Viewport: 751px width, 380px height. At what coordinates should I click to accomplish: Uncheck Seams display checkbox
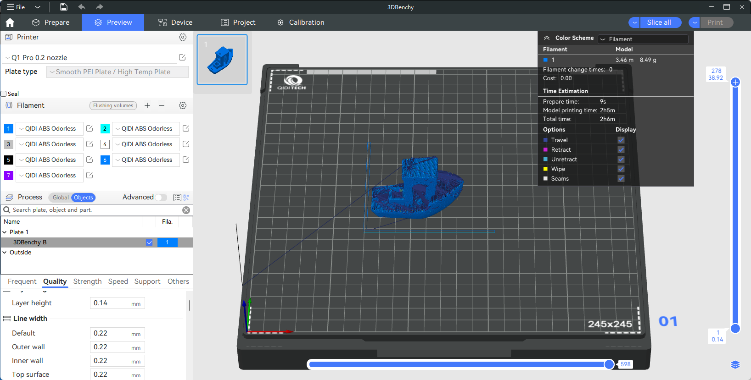(x=621, y=179)
